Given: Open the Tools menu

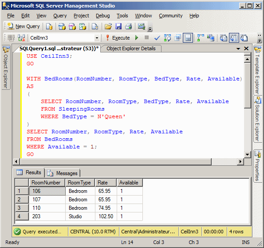Looking at the screenshot, I should pos(122,16).
